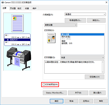Click the printer illustration image

[x=19, y=59]
